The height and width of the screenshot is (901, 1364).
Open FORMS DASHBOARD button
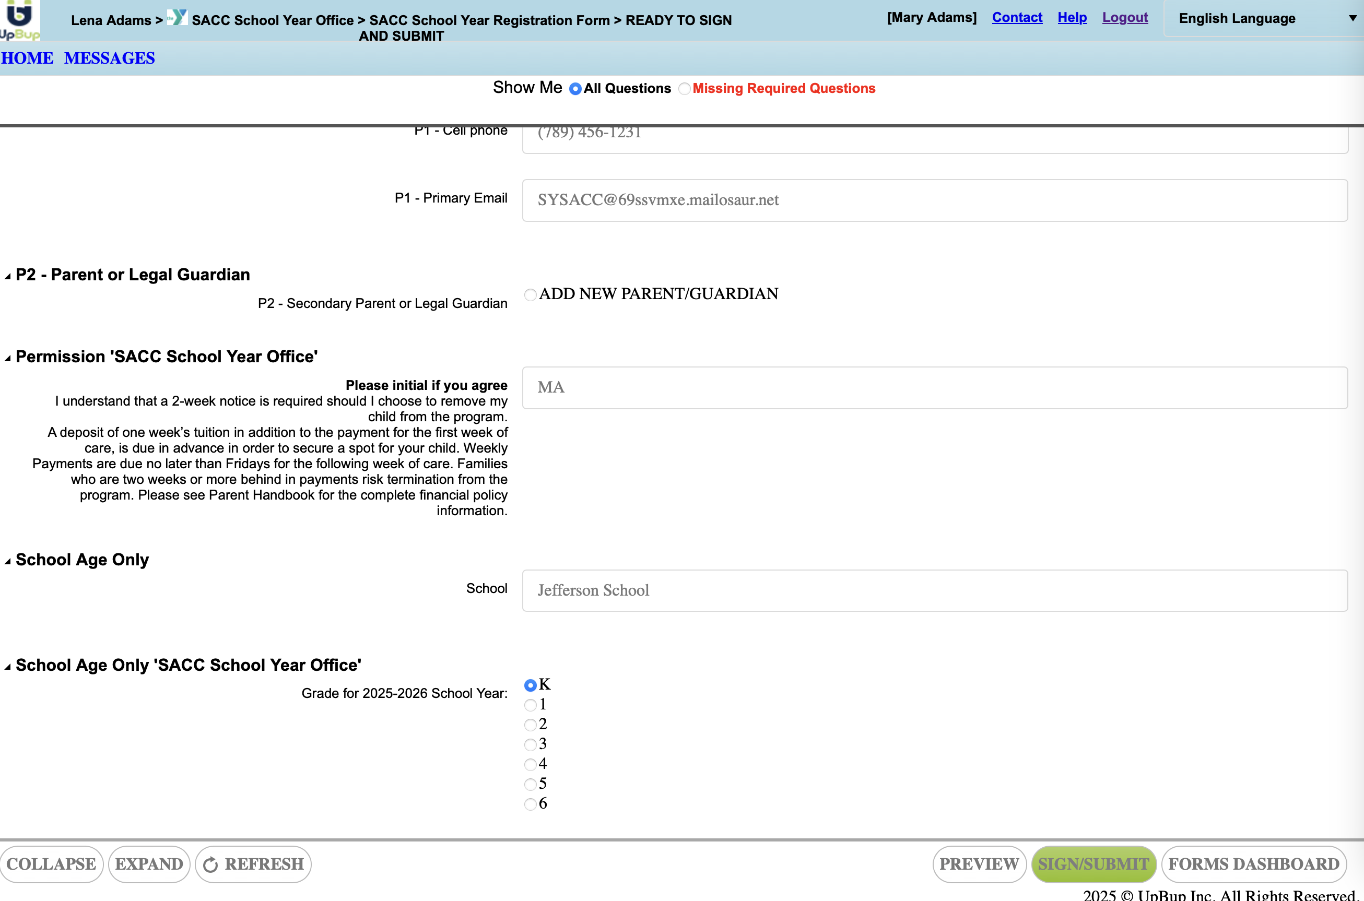[x=1254, y=863]
